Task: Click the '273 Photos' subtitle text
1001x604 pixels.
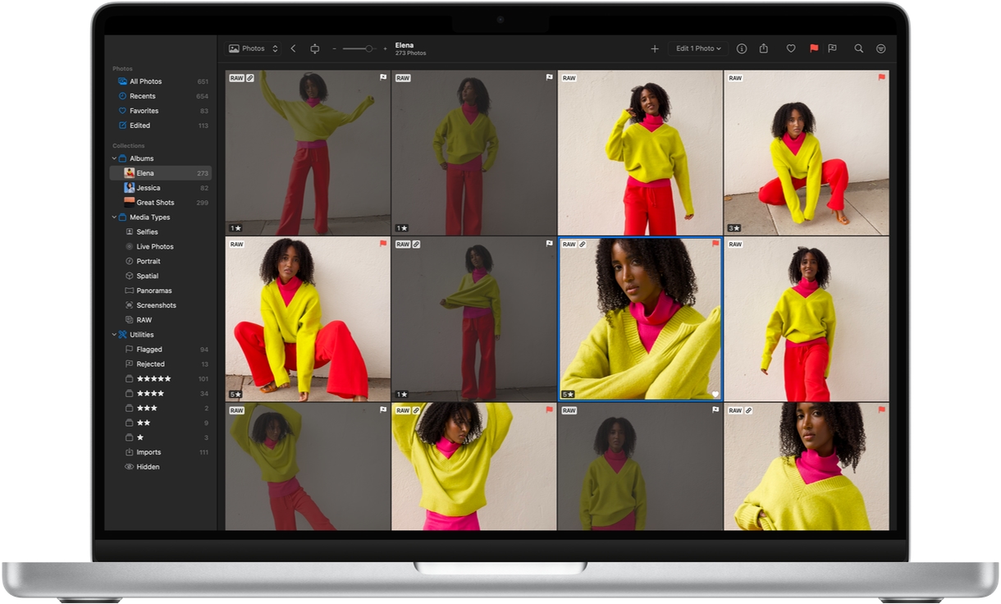Action: 410,53
